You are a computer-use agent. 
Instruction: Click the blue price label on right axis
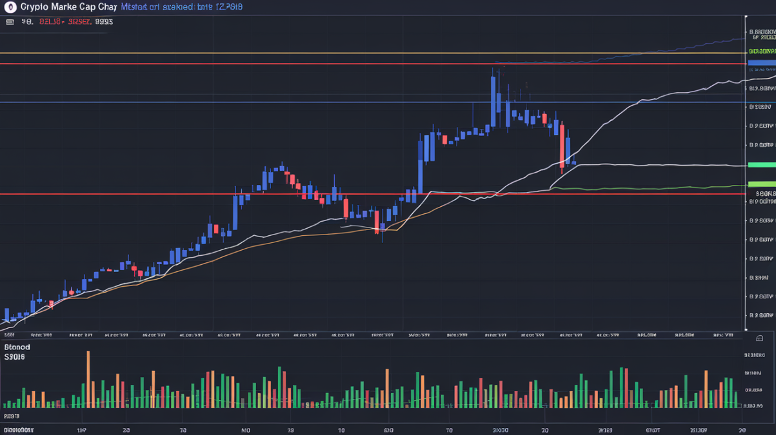pos(762,63)
